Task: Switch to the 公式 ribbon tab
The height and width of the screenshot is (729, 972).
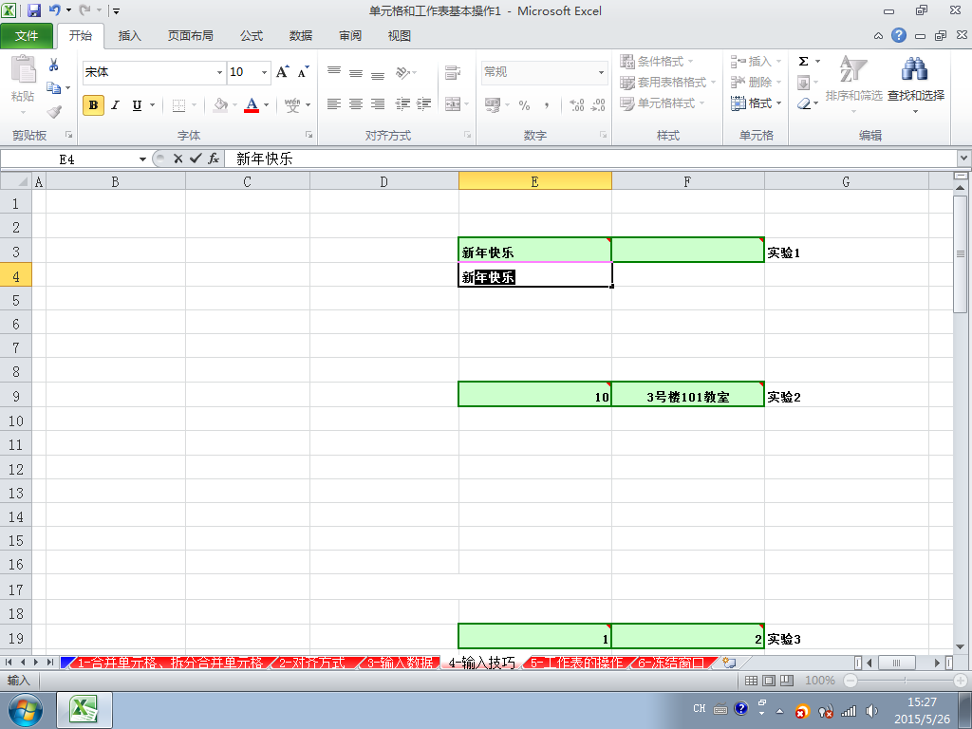Action: 252,36
